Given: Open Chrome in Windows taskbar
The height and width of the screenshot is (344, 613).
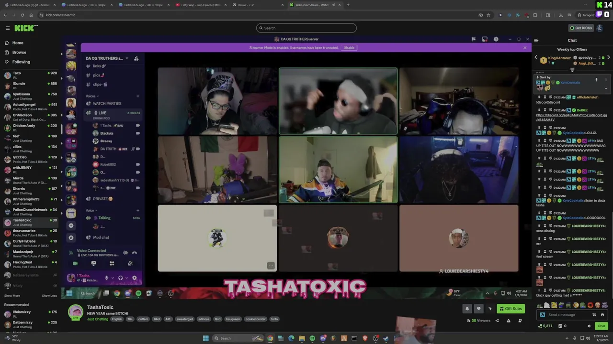Looking at the screenshot, I should (270, 338).
